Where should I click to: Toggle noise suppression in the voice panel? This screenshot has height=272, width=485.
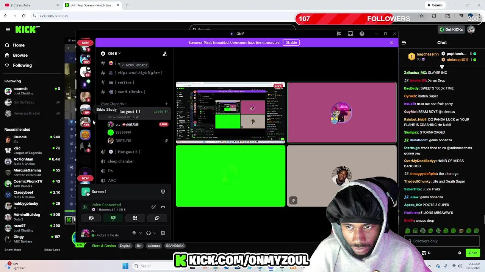point(154,207)
